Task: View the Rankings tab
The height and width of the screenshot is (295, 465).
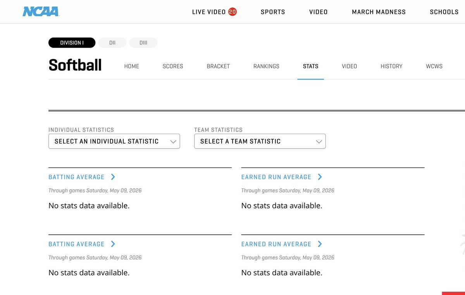Action: (x=266, y=66)
